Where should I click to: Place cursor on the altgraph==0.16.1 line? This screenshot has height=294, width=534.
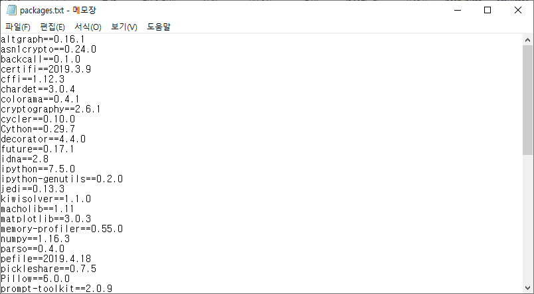click(43, 39)
